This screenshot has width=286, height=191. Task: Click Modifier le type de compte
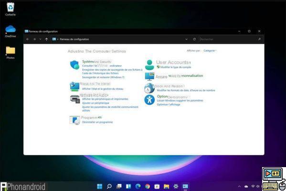point(175,67)
